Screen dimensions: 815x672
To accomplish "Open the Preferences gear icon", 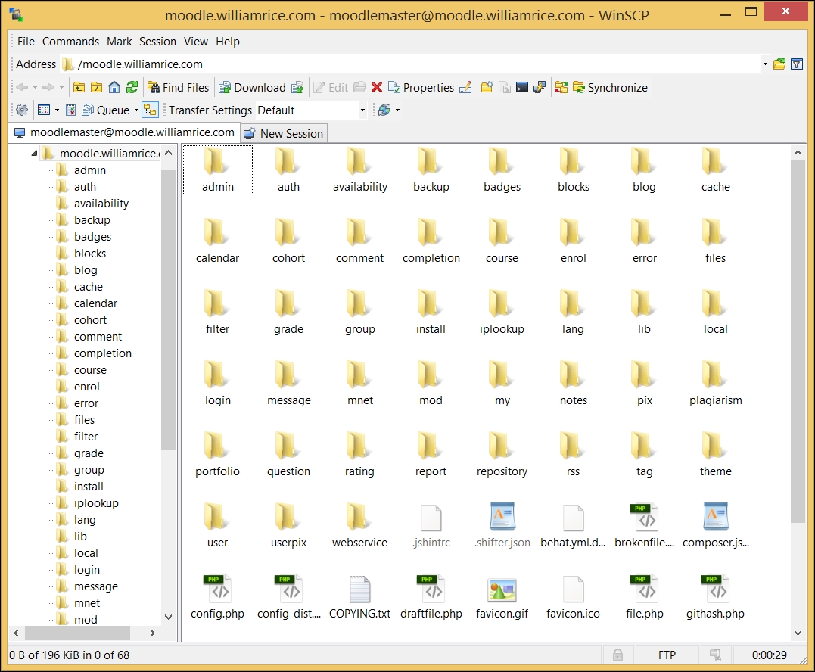I will [x=22, y=110].
